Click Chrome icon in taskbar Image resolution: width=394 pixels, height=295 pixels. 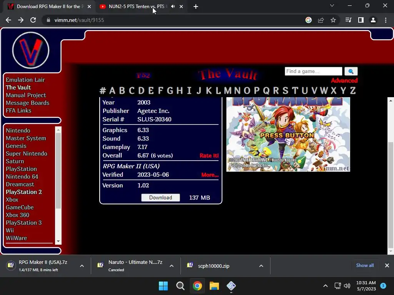click(x=197, y=286)
